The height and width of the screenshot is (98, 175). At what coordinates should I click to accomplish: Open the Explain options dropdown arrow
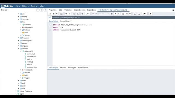point(130,14)
